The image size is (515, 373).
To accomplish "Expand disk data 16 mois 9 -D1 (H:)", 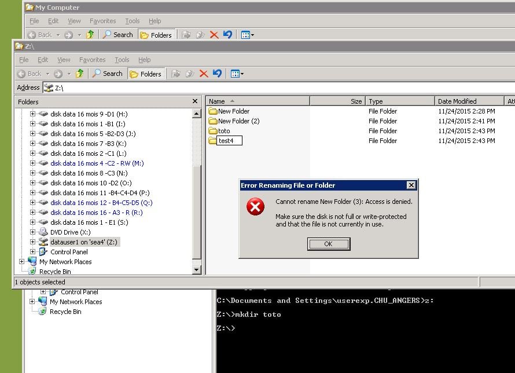I will click(32, 114).
